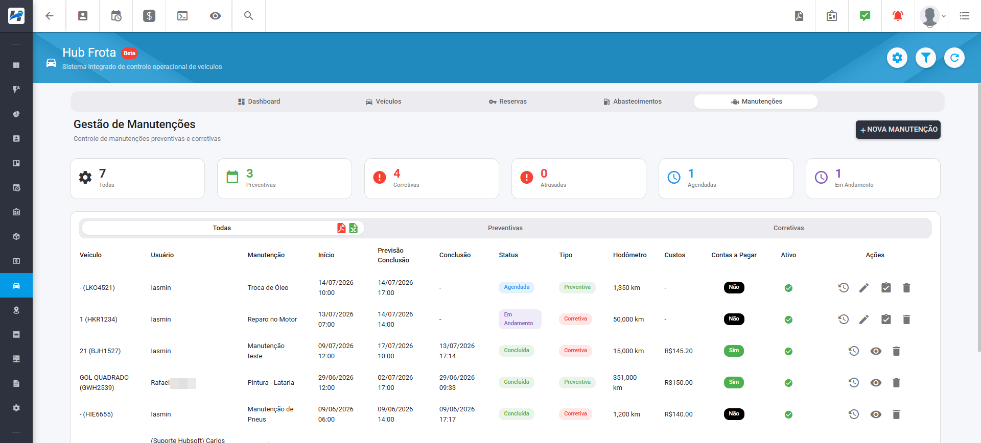The height and width of the screenshot is (443, 981).
Task: Expand the user profile avatar menu
Action: (x=933, y=16)
